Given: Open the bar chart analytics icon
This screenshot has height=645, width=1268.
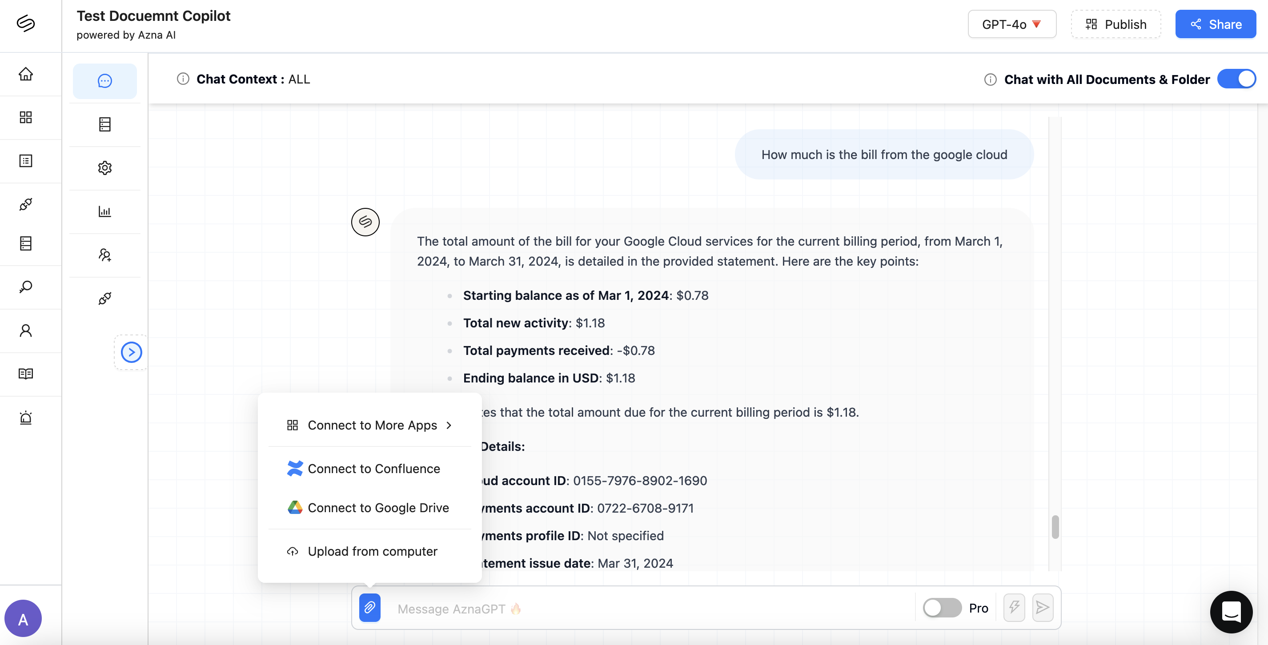Looking at the screenshot, I should pos(105,211).
